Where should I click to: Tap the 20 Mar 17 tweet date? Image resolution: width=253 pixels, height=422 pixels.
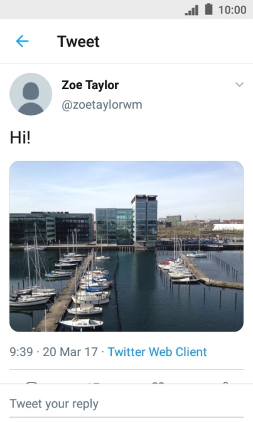tap(70, 352)
